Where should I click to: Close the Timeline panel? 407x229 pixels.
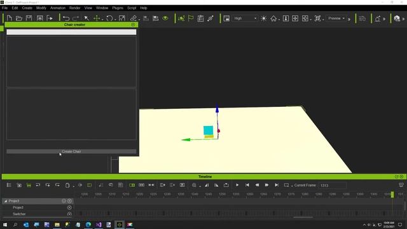(401, 177)
